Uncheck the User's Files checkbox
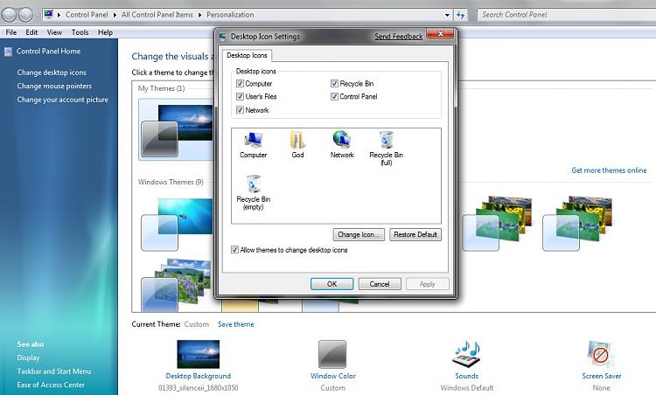This screenshot has height=395, width=656. pos(240,96)
